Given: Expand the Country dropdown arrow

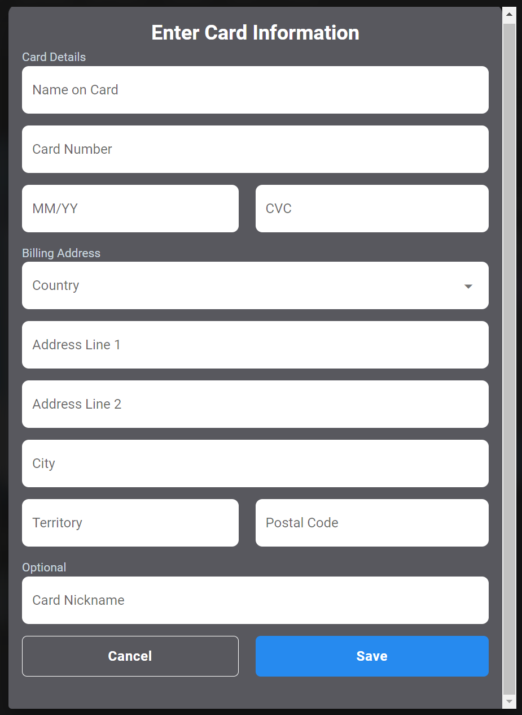Looking at the screenshot, I should tap(468, 286).
